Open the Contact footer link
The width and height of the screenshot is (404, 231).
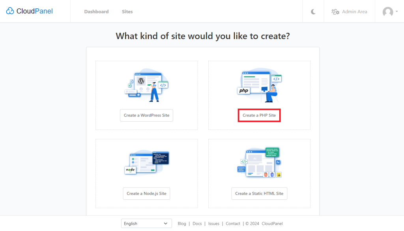pos(233,223)
